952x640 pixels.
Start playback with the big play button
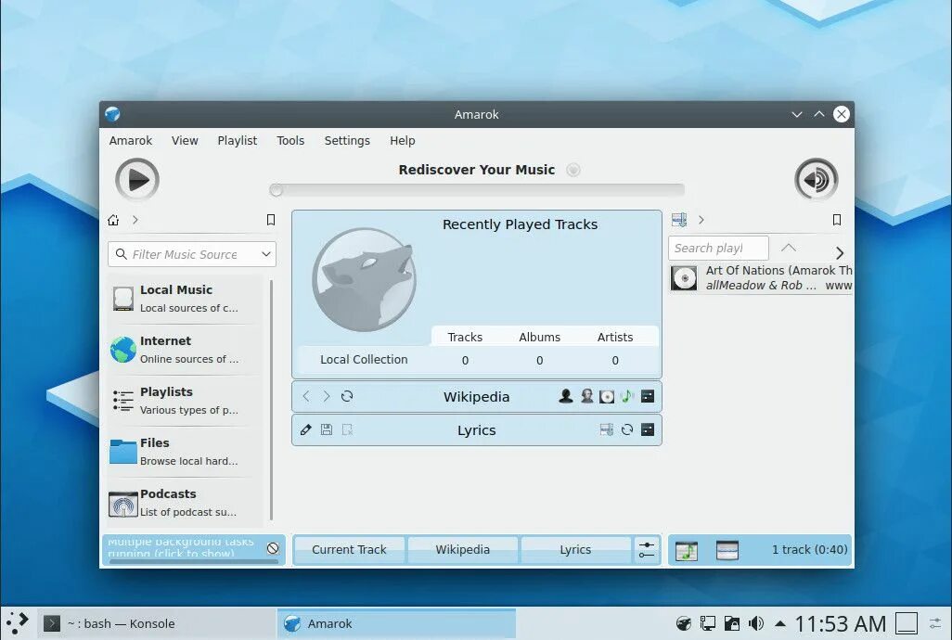tap(137, 180)
